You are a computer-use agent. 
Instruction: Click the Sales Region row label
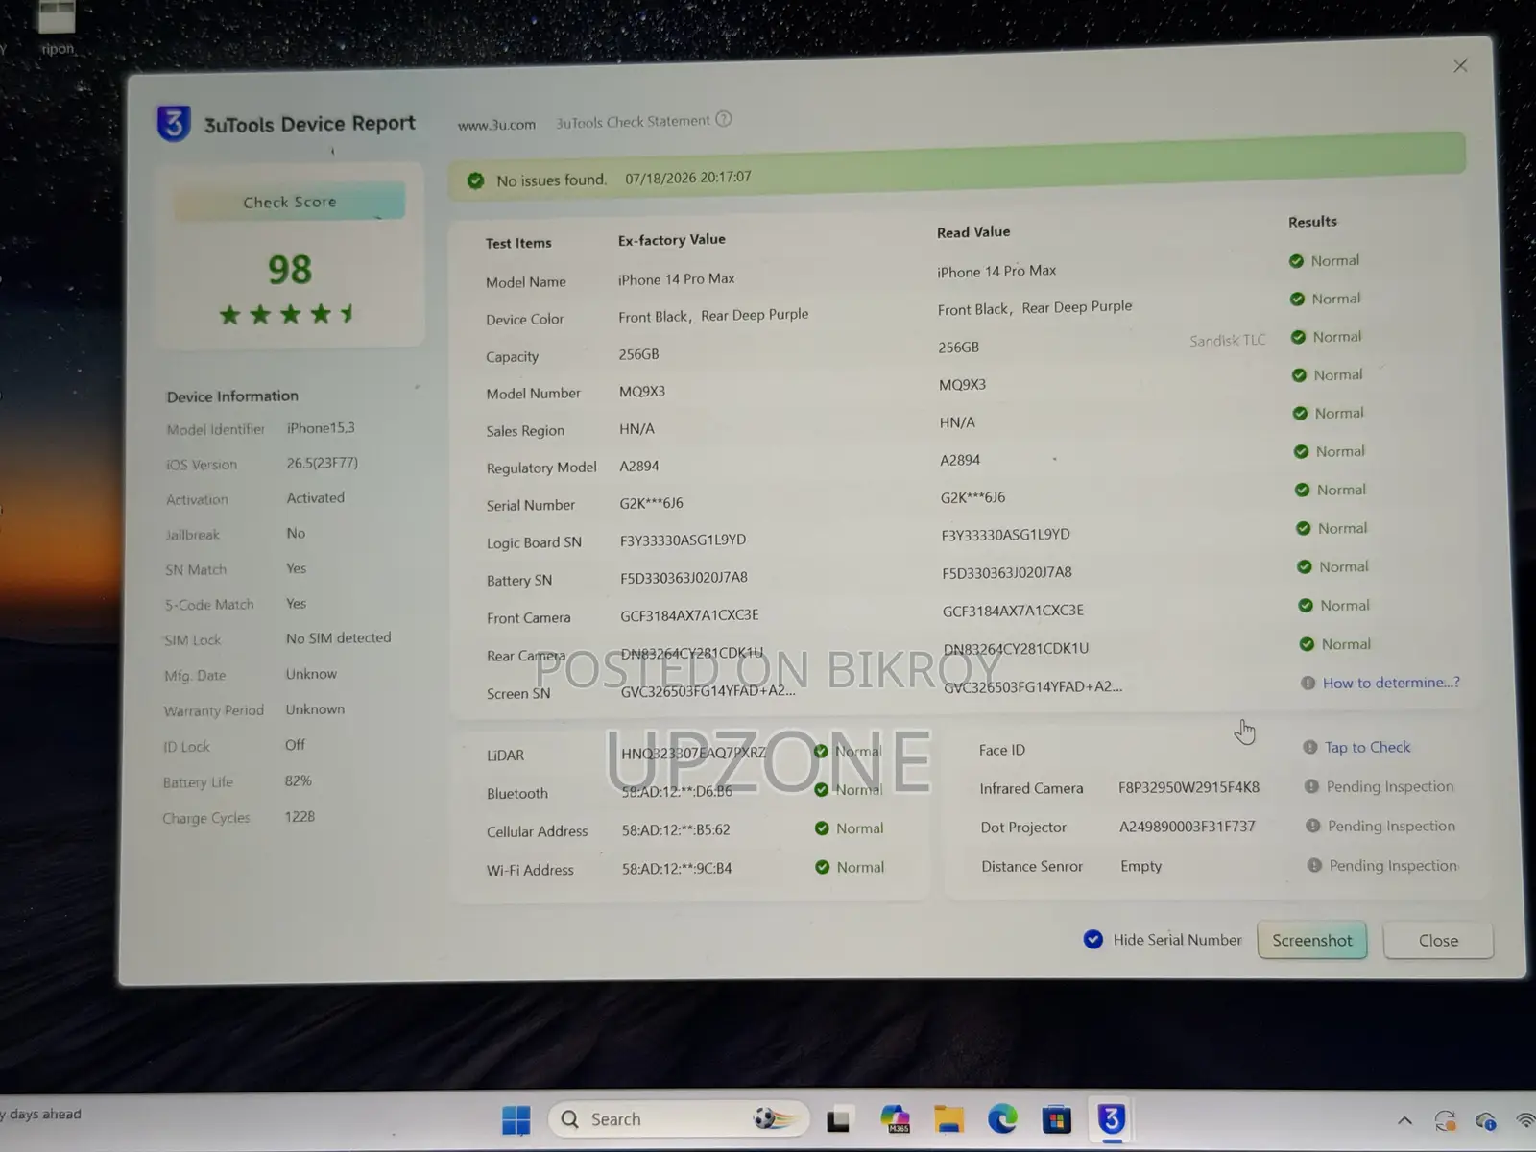click(525, 431)
